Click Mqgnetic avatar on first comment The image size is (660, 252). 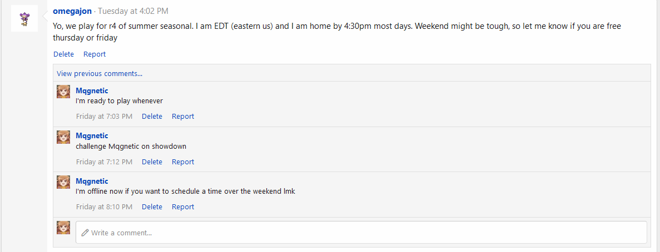[x=63, y=92]
